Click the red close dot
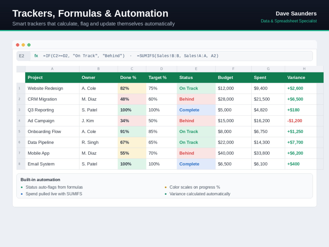The height and width of the screenshot is (247, 329). 18,45
